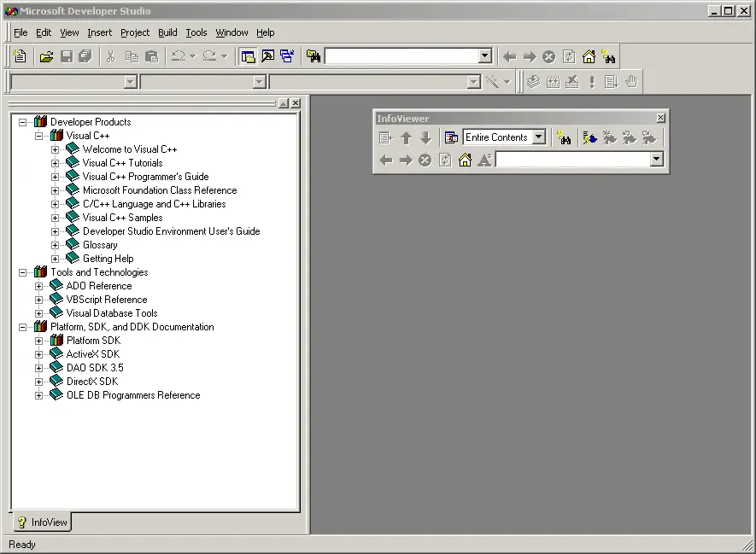Screen dimensions: 756x554
Task: Open the Tools menu
Action: tap(196, 32)
